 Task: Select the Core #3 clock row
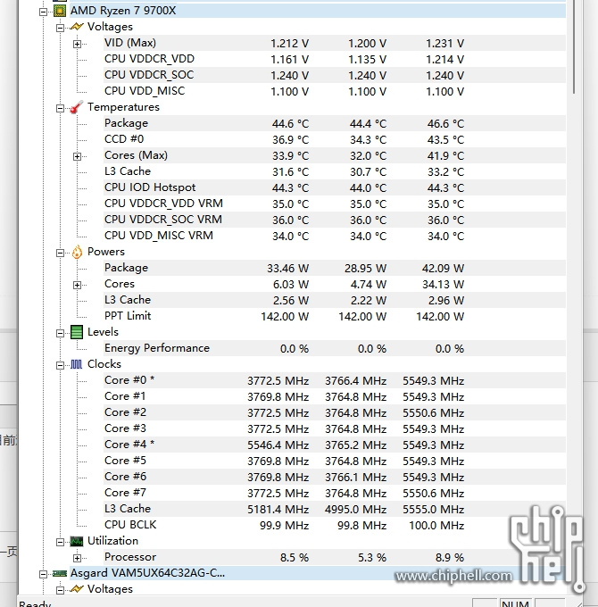pos(335,428)
